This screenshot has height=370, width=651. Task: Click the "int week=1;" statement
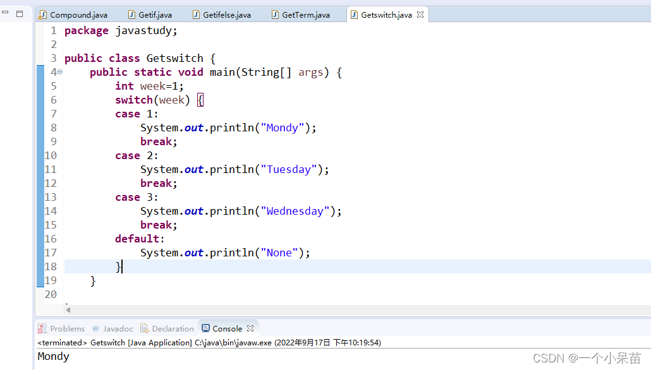(149, 86)
